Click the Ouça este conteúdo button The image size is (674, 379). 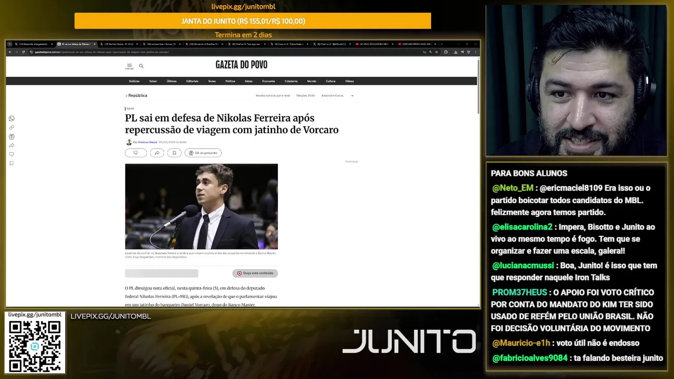(x=255, y=273)
